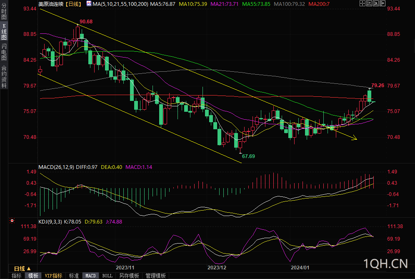
Task: Open 管理模板 template manager
Action: click(x=155, y=276)
